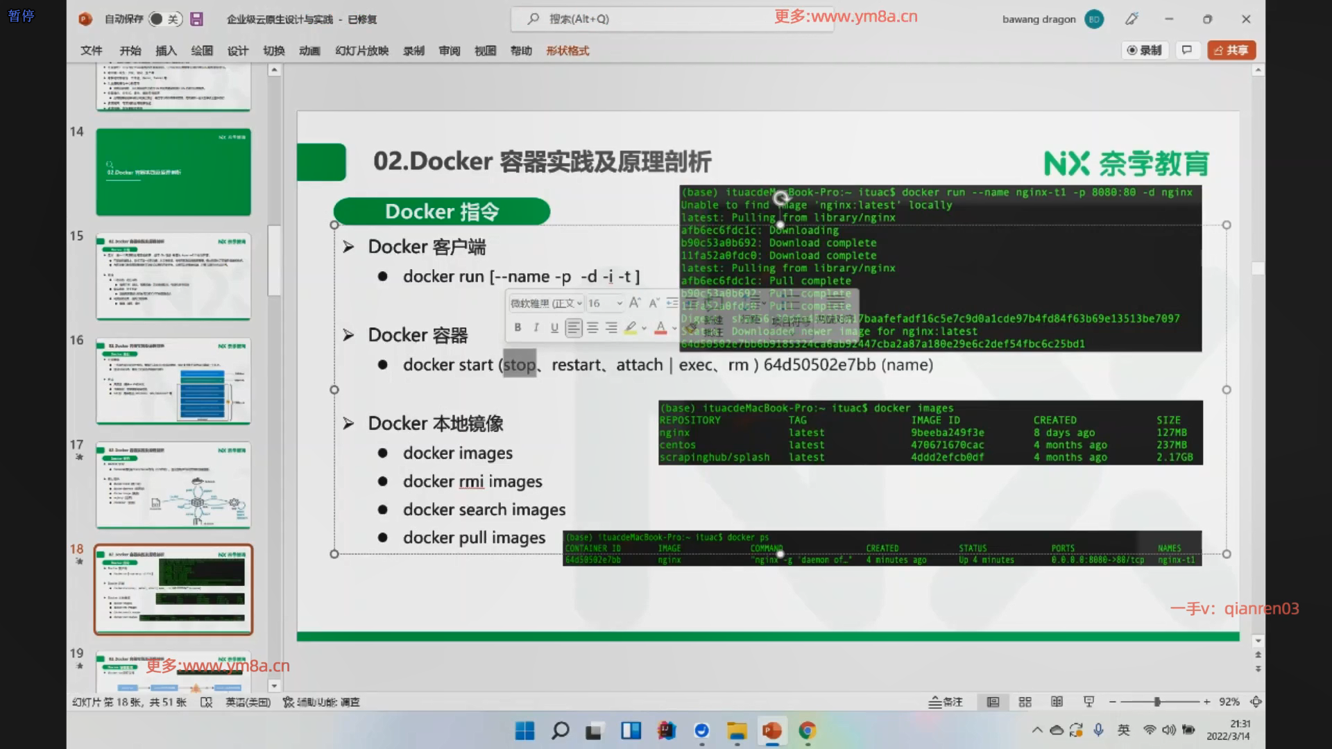
Task: Toggle bold in the mini toolbar
Action: pyautogui.click(x=518, y=327)
